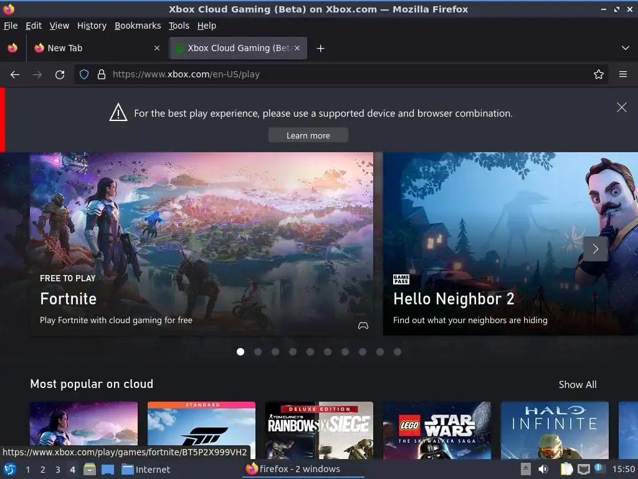The width and height of the screenshot is (638, 479).
Task: Open the File menu
Action: click(x=11, y=26)
